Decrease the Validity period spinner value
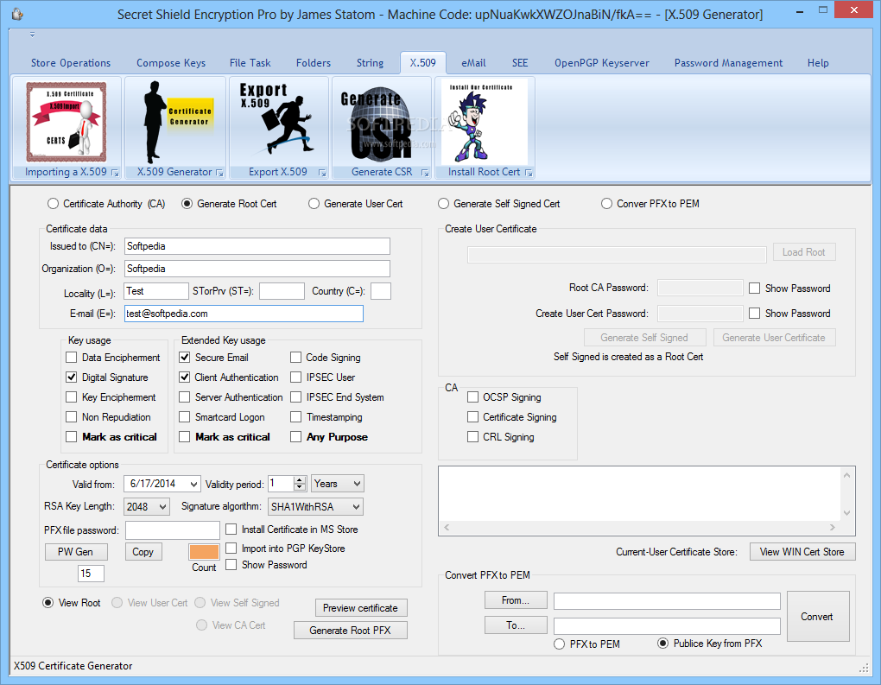The image size is (881, 685). pos(300,487)
